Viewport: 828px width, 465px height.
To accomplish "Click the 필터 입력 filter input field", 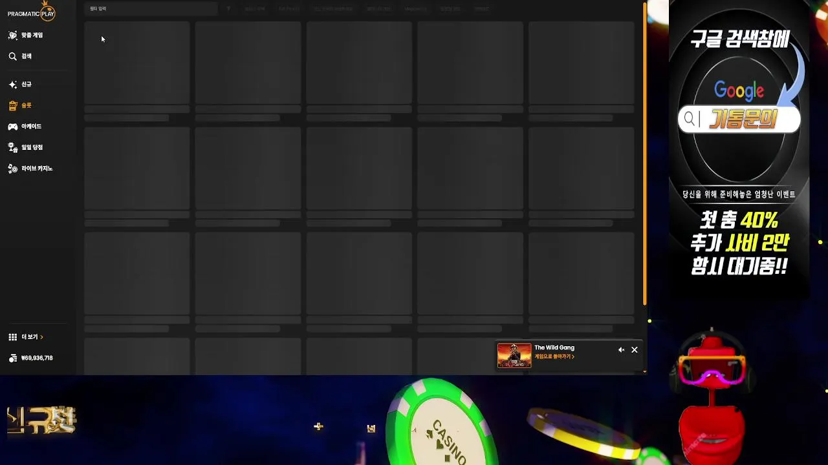I will coord(151,8).
